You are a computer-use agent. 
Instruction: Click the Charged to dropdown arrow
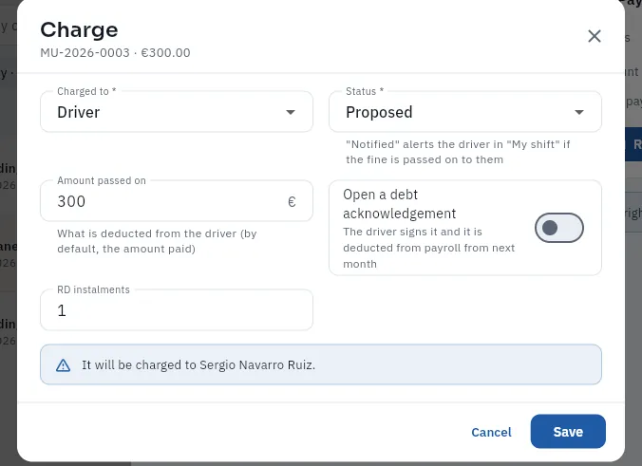(x=291, y=112)
